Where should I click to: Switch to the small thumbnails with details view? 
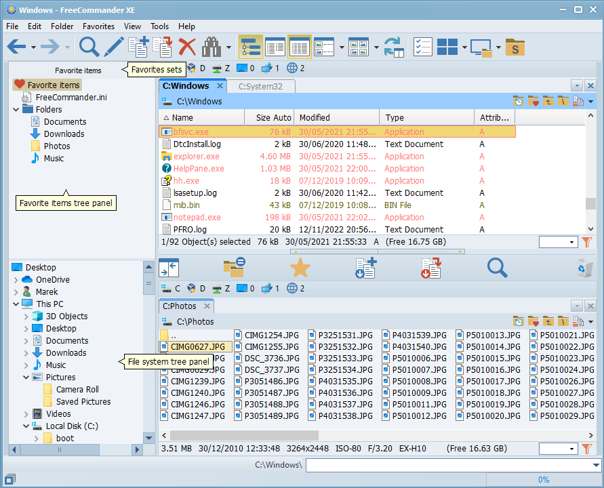324,47
